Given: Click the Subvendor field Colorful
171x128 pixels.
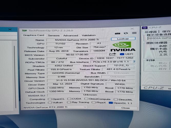Looking at the screenshot, I should (62, 59).
